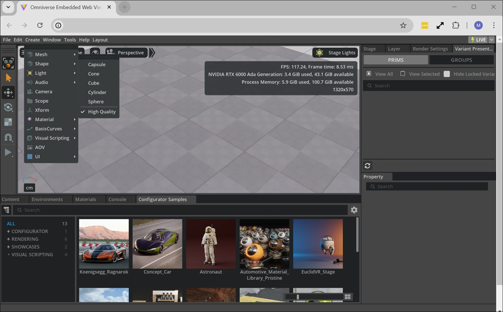This screenshot has width=503, height=312.
Task: Toggle the View All checkbox
Action: pyautogui.click(x=369, y=74)
